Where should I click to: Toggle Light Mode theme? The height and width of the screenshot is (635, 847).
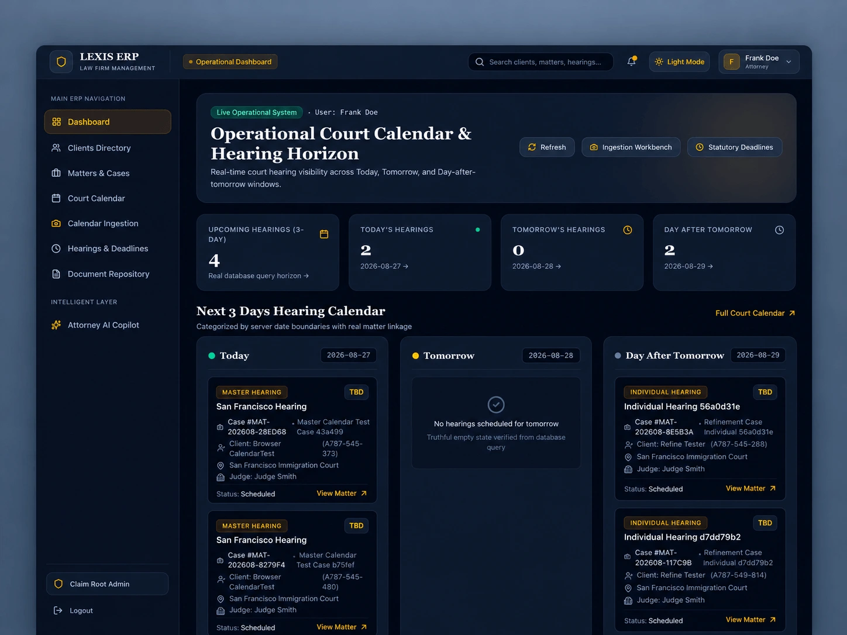(x=679, y=61)
